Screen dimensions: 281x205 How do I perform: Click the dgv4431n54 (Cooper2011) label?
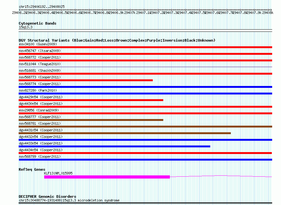[x=41, y=130]
